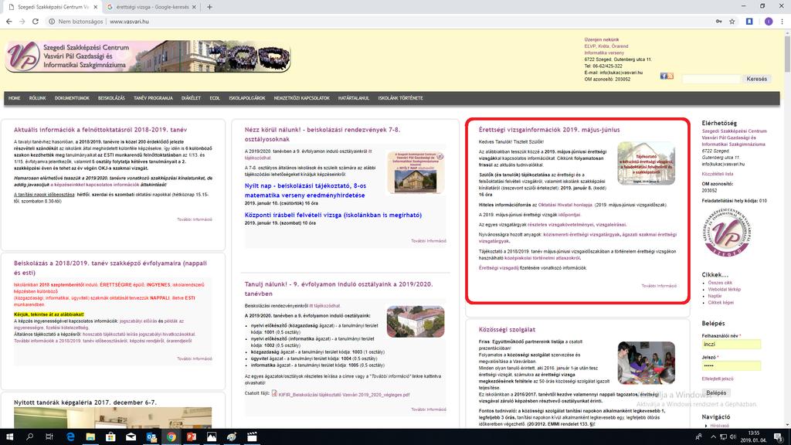
Task: Reload the page with refresh icon
Action: (x=36, y=22)
